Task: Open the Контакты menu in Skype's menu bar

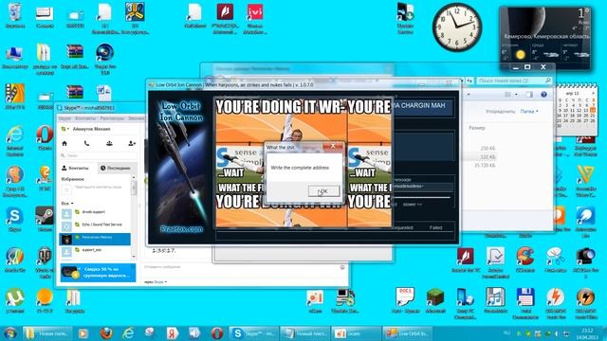Action: tap(85, 118)
